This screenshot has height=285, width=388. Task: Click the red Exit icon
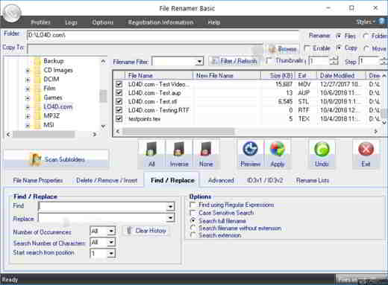click(x=366, y=149)
